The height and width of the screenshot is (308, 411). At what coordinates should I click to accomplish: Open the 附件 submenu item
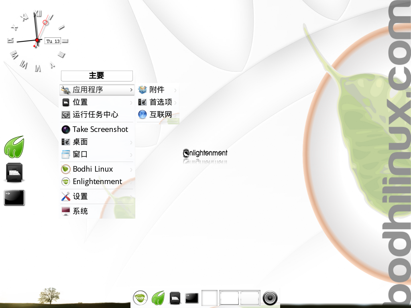point(158,90)
